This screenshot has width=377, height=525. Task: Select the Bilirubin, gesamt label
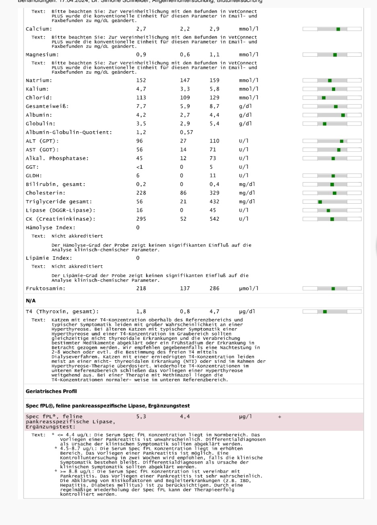(56, 184)
